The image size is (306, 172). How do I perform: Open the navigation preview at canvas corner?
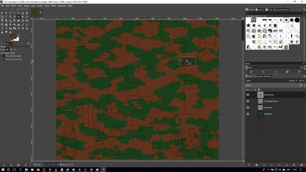tap(243, 161)
